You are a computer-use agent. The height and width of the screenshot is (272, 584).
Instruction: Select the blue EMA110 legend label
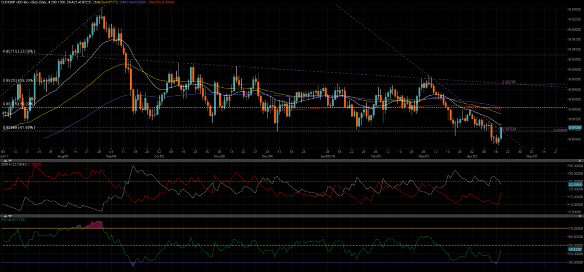point(133,2)
